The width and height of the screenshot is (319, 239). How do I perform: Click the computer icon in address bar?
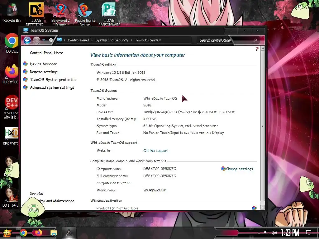[x=60, y=40]
